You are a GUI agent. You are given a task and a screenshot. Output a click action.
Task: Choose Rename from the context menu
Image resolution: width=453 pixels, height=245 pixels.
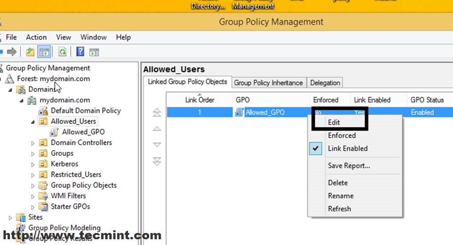pyautogui.click(x=341, y=196)
